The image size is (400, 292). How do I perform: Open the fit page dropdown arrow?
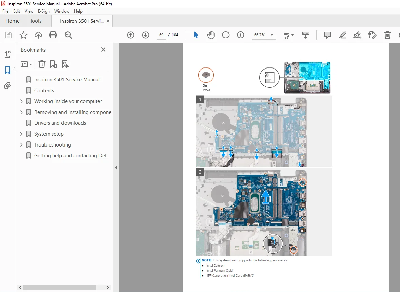pos(292,35)
